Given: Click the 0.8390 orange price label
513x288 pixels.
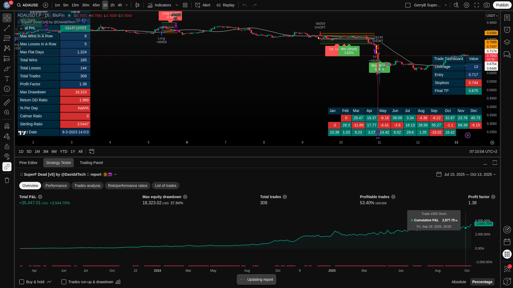Looking at the screenshot, I should pyautogui.click(x=491, y=33).
